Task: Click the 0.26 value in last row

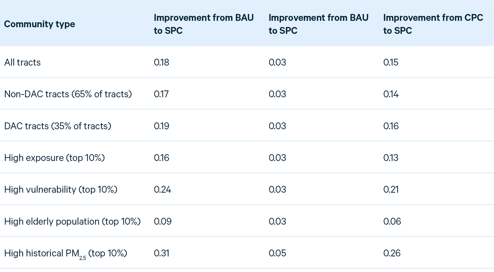Action: pos(392,253)
